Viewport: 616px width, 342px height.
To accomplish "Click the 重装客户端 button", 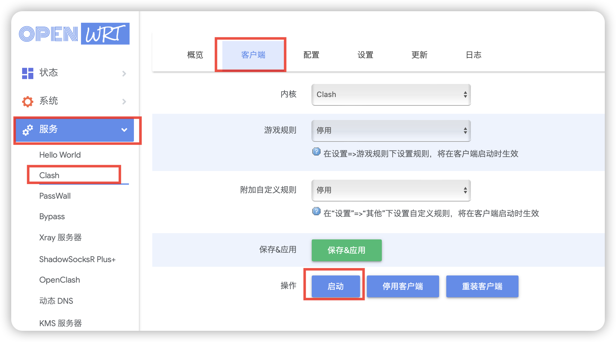I will (x=482, y=286).
